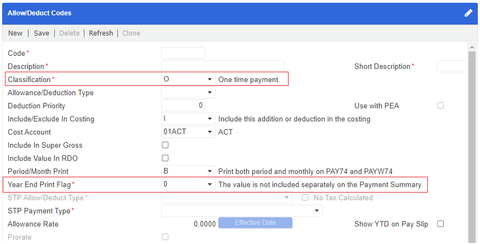This screenshot has height=244, width=480.
Task: Enable Show YTD on Pay Slip
Action: pos(441,224)
